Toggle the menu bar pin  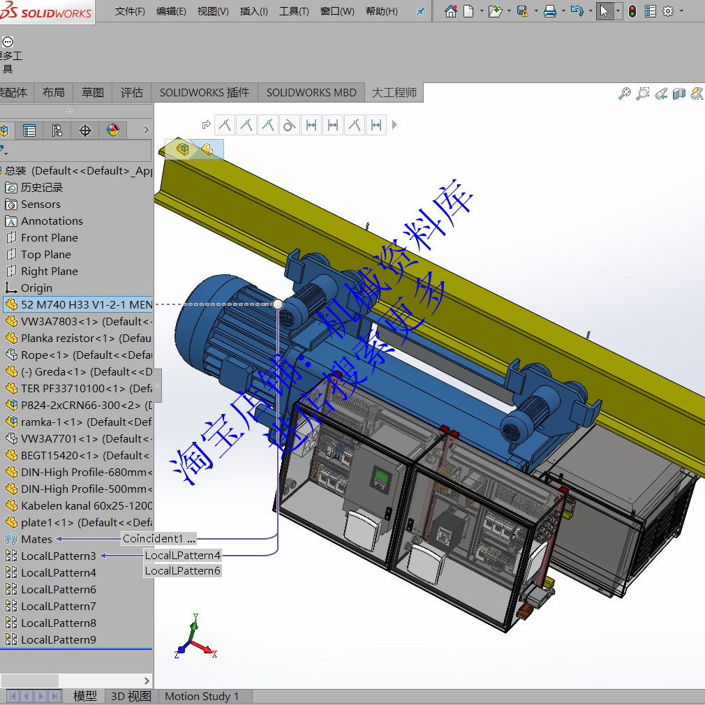click(x=420, y=11)
